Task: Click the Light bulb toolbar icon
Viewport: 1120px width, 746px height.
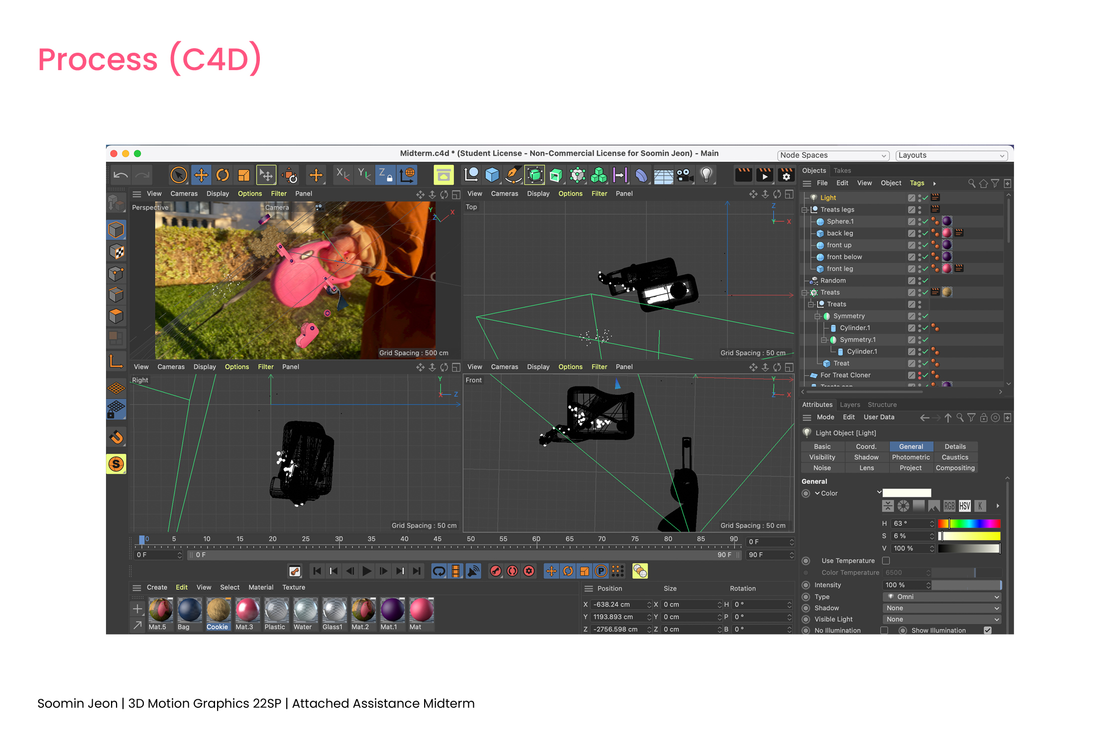Action: click(x=706, y=175)
